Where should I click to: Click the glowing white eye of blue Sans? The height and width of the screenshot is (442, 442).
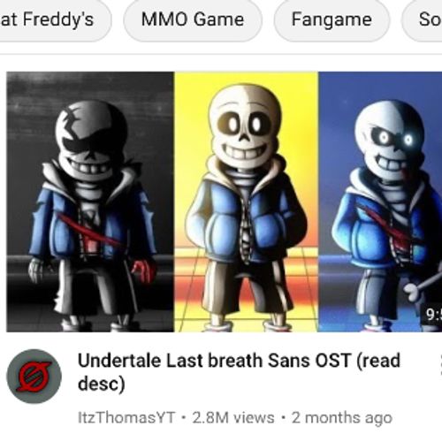[408, 140]
